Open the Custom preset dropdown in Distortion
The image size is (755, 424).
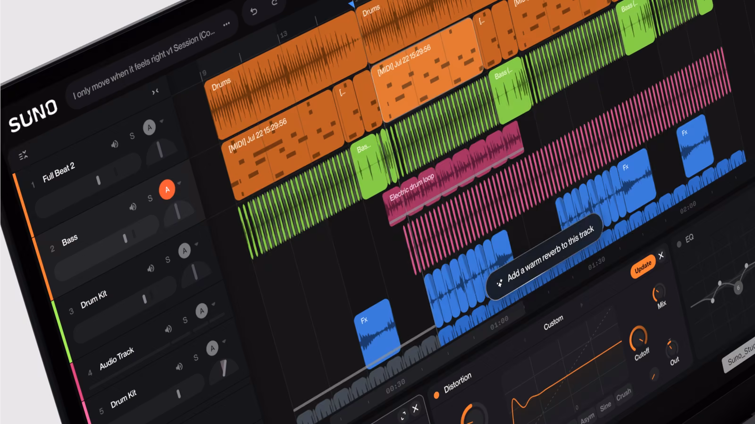[553, 323]
